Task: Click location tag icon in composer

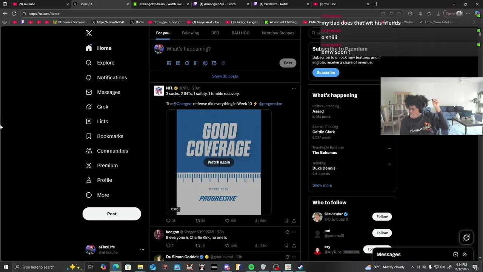Action: click(223, 63)
